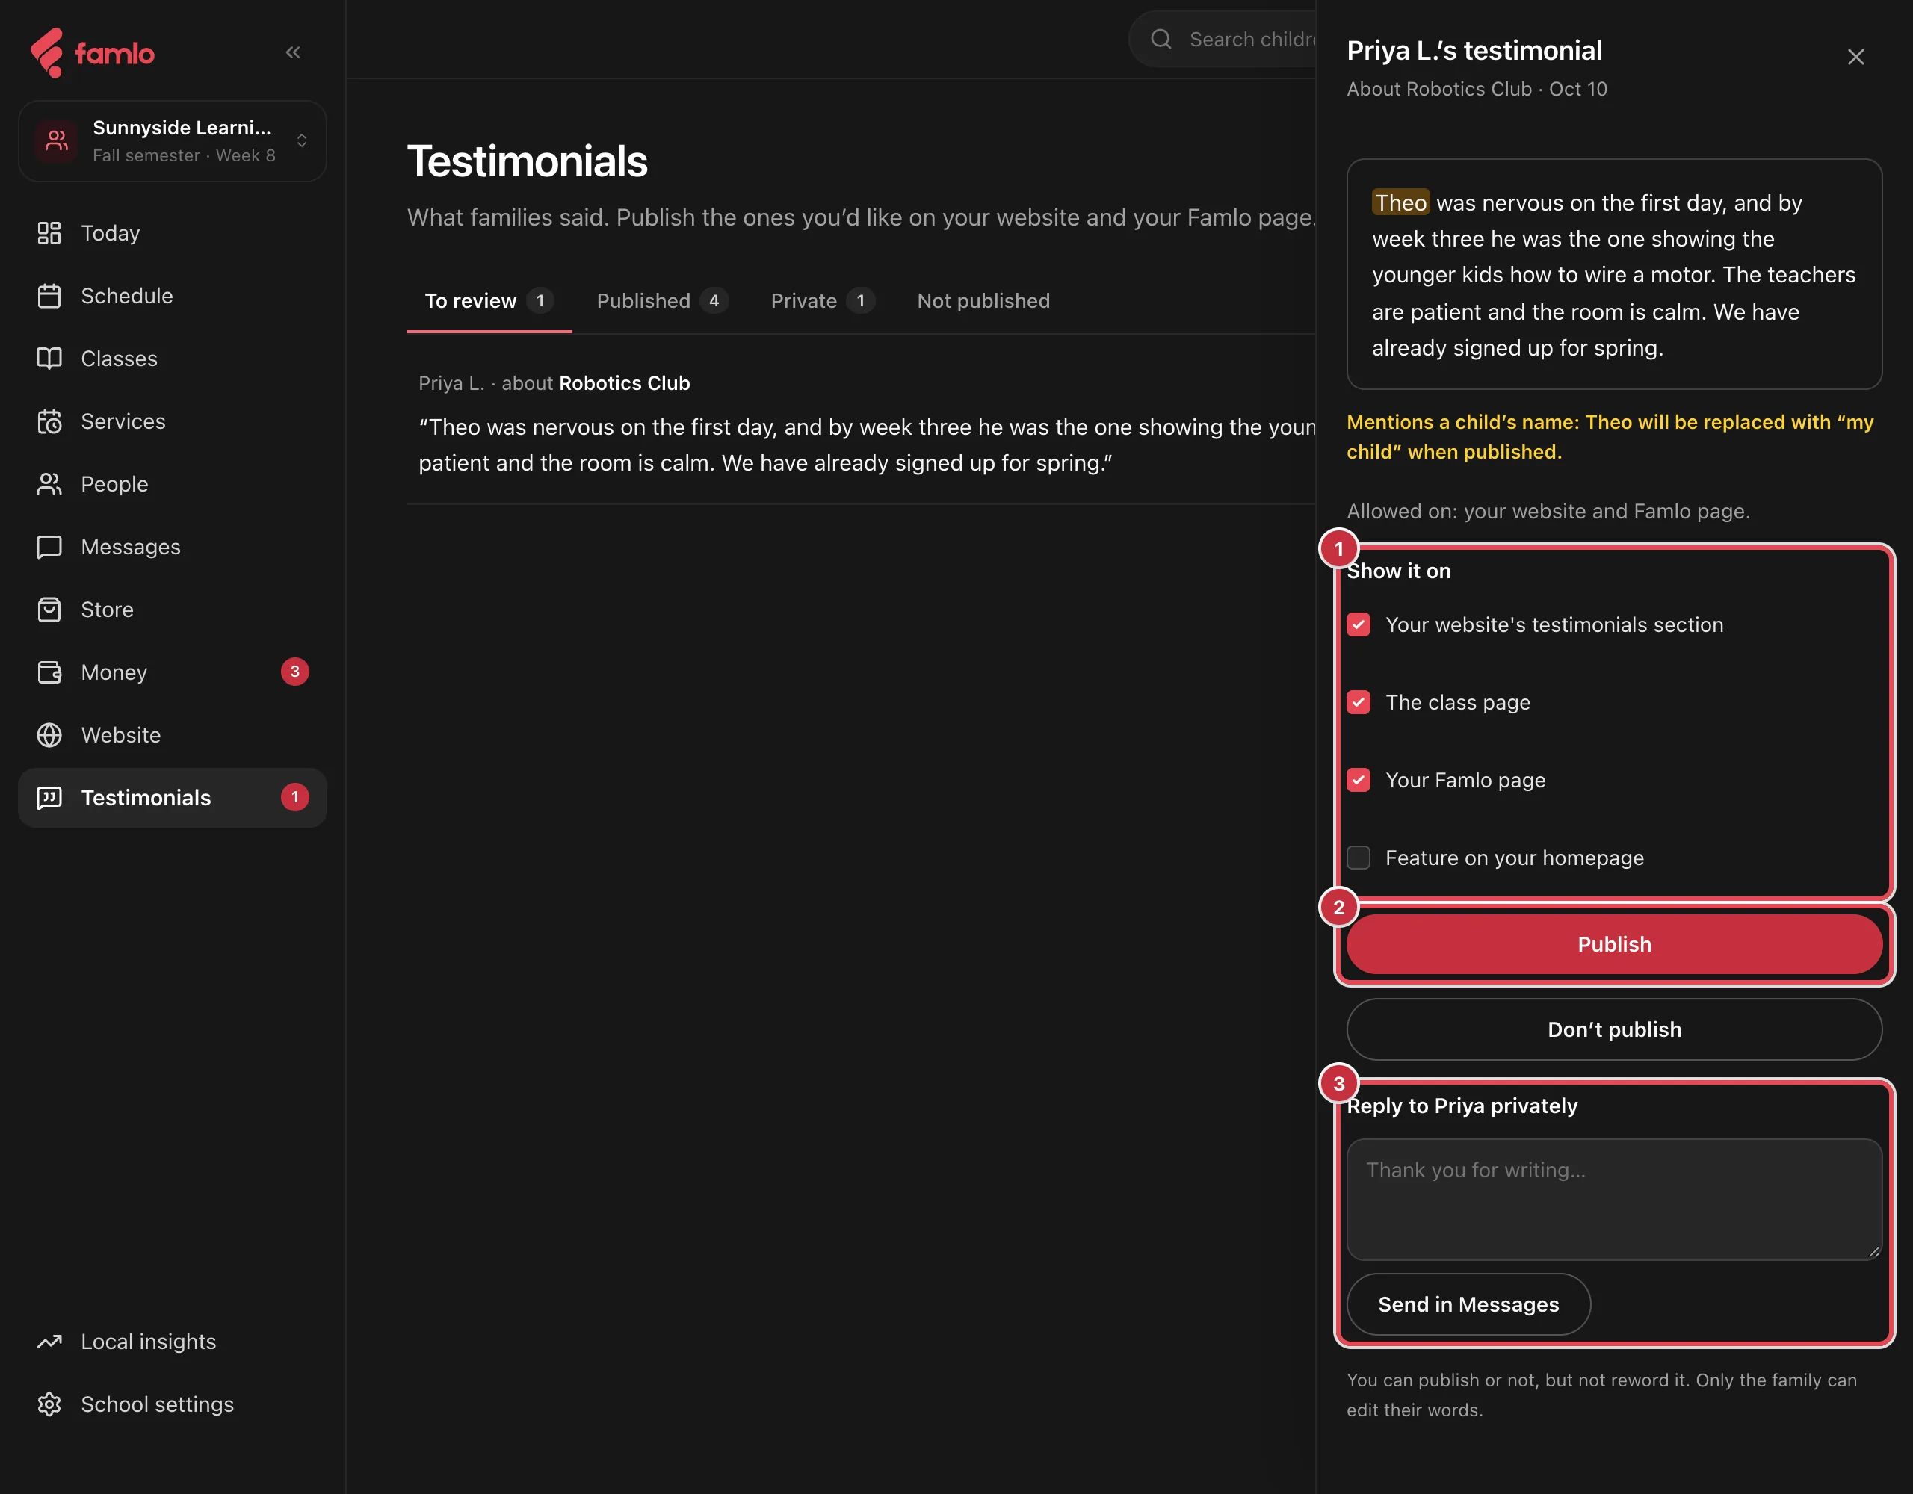Click the Robotics Club bold link

click(x=624, y=382)
